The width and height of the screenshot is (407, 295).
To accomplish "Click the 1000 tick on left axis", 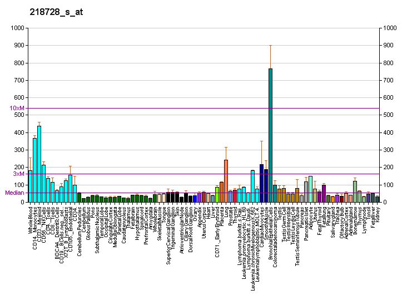I will coord(18,28).
